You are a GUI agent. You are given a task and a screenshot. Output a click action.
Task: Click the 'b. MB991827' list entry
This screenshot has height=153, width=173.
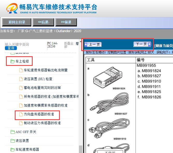click(x=149, y=76)
